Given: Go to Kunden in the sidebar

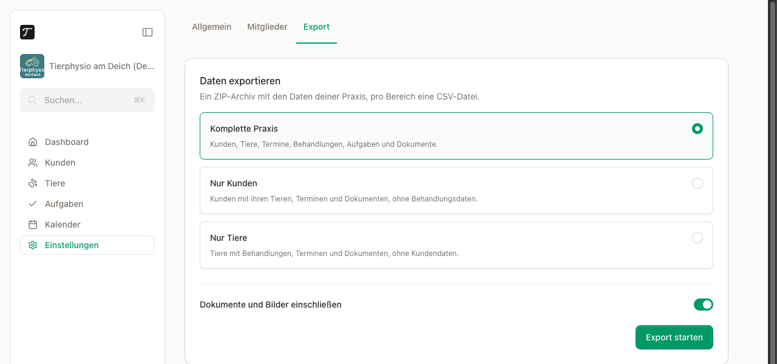Looking at the screenshot, I should (87, 163).
